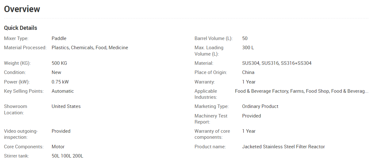Click the Core Components value Motor
The image size is (369, 161).
point(58,147)
